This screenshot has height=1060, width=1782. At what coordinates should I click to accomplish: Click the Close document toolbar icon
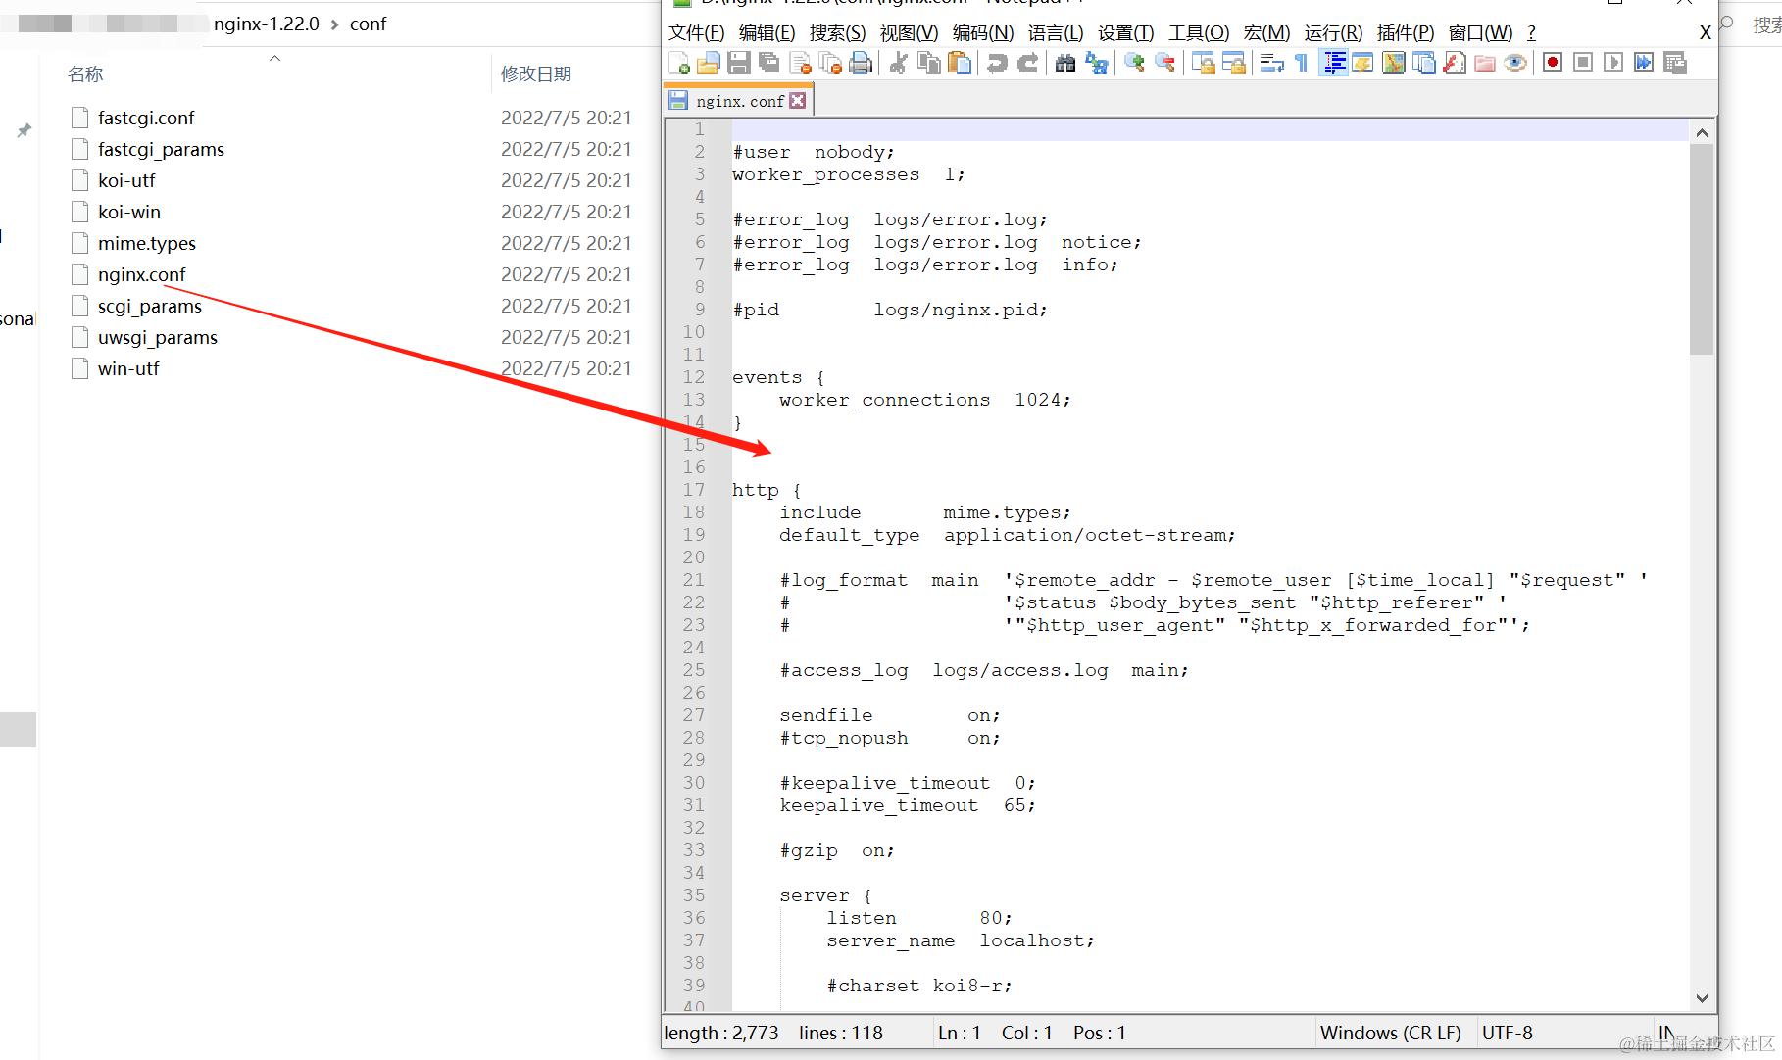(x=800, y=64)
